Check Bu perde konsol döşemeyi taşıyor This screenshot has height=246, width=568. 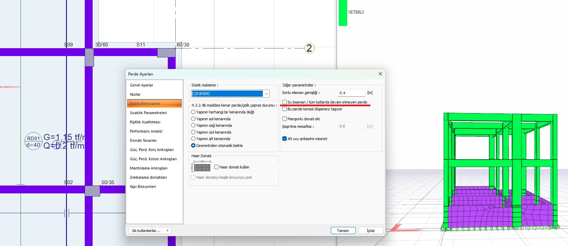[x=285, y=109]
